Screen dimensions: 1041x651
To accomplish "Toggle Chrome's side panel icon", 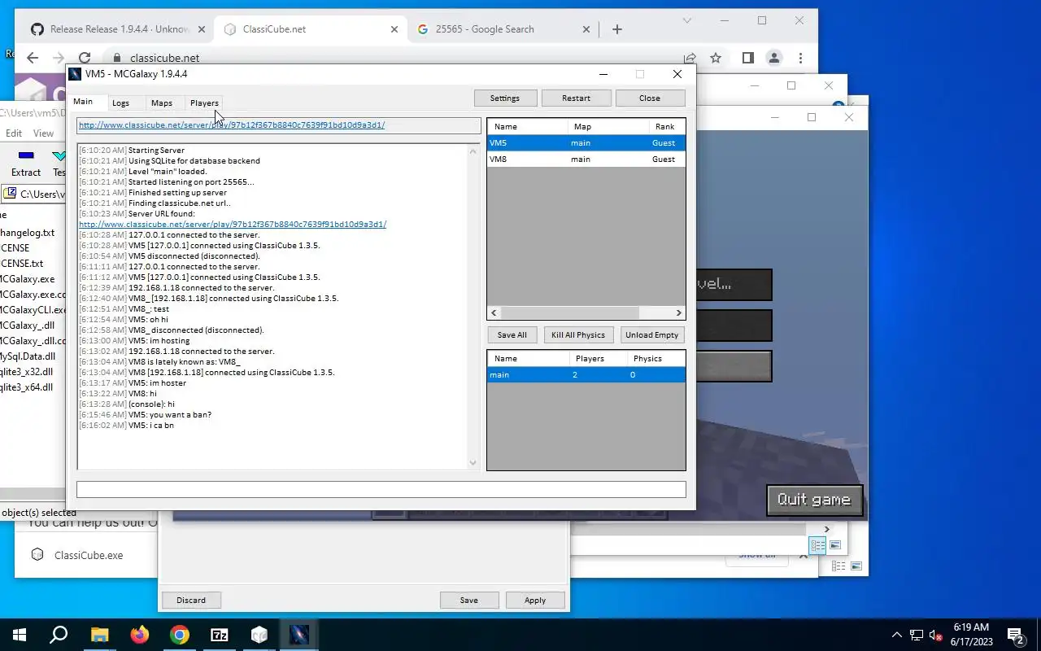I will tap(747, 58).
